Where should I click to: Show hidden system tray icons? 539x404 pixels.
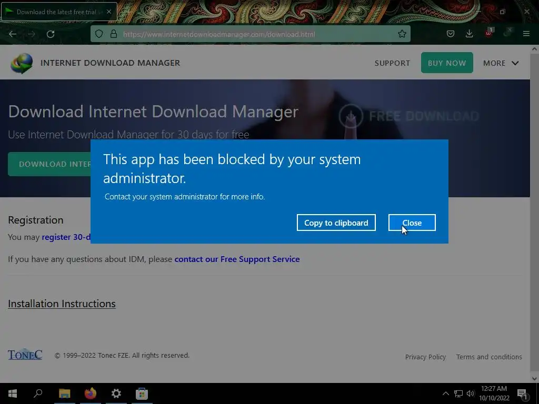point(445,393)
